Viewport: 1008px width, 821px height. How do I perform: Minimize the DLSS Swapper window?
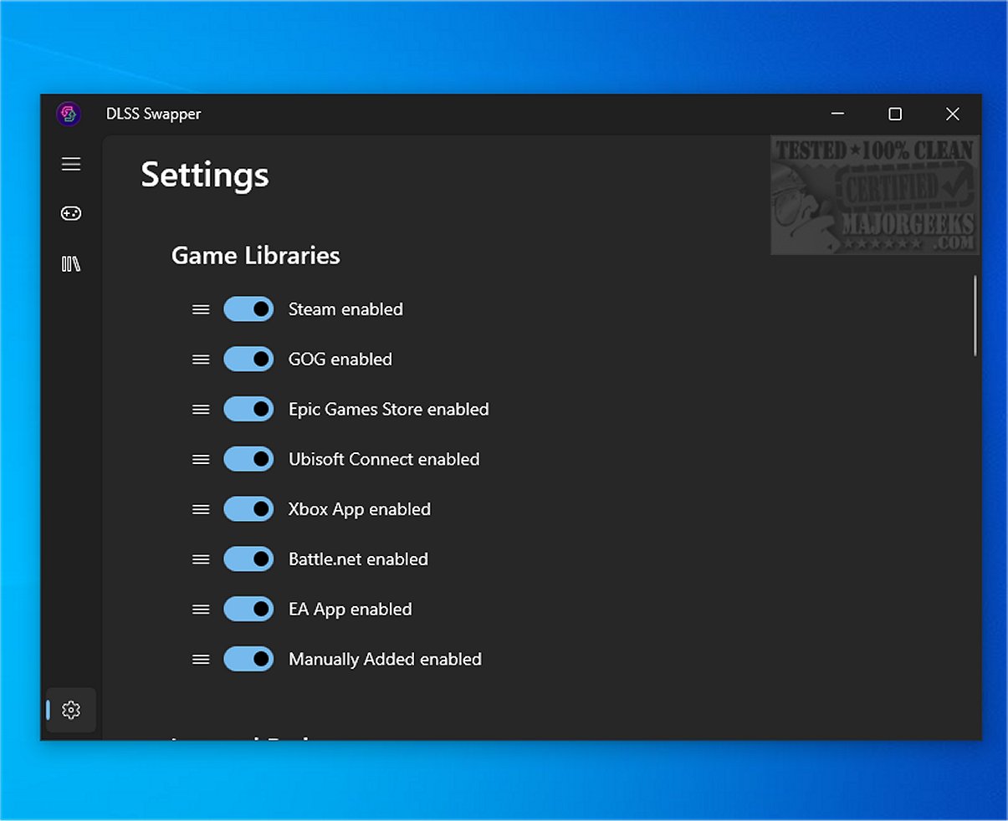coord(838,114)
